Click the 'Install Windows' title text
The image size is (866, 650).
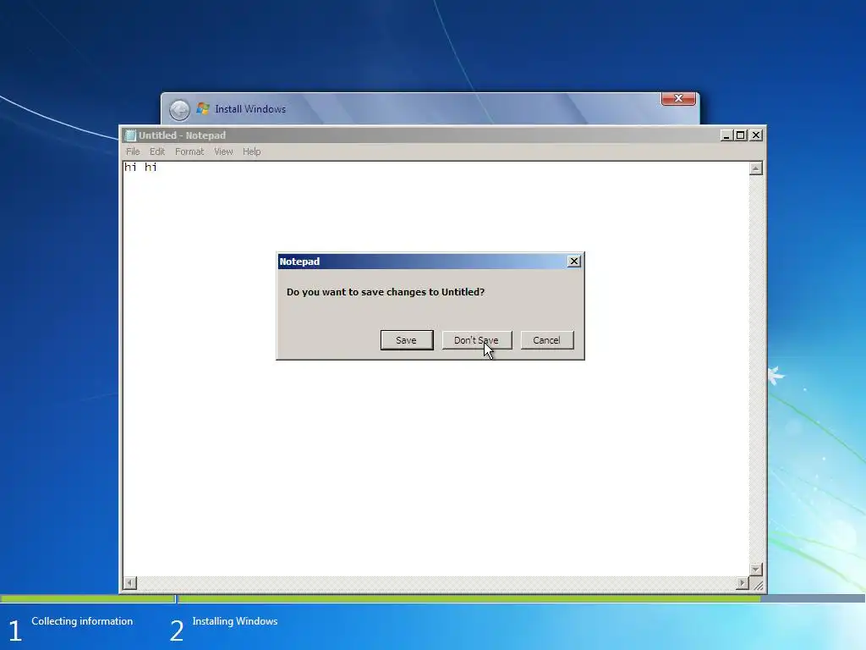(x=250, y=109)
